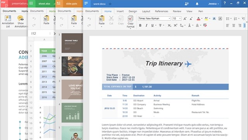The image size is (248, 140).
Task: Toggle superscript formatting
Action: click(176, 25)
